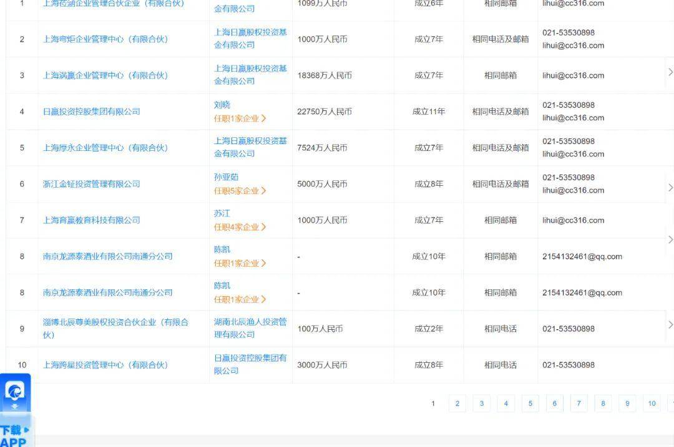Open company 上海厚永企业管理中心（有限合伙）
Viewport: 674px width, 447px height.
105,148
